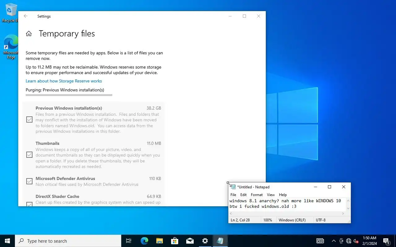Image resolution: width=396 pixels, height=247 pixels.
Task: Click the 110 KB Defender size
Action: click(x=155, y=179)
